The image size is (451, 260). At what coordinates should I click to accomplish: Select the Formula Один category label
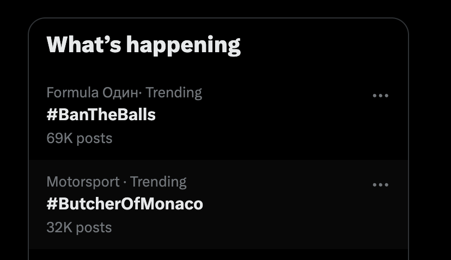click(x=92, y=92)
